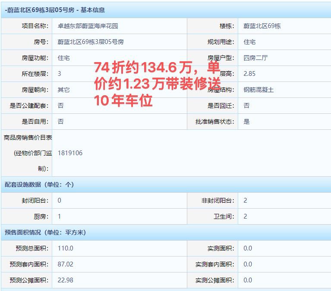Viewport: 331px width, 291px height.
Task: Select project name 卓越东部蔚蓝海岸花园
Action: tap(88, 26)
